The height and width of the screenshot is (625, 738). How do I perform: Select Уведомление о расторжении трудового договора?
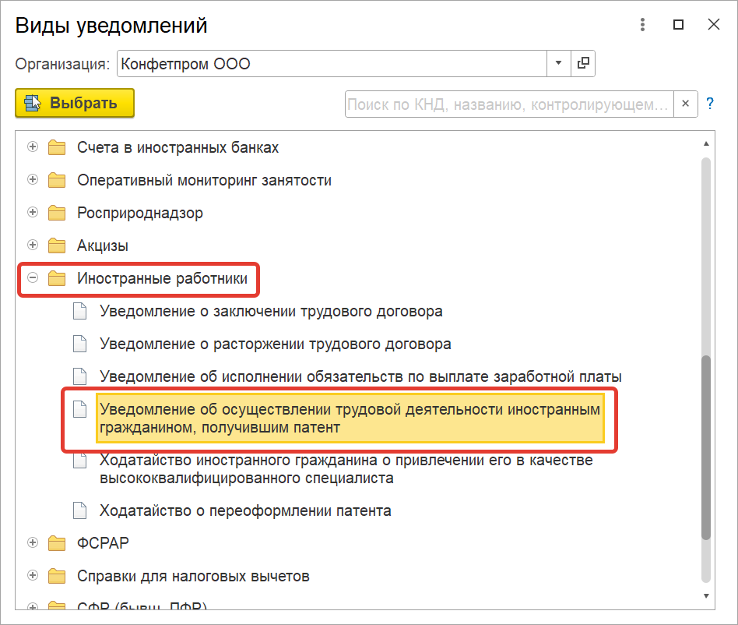pyautogui.click(x=275, y=344)
